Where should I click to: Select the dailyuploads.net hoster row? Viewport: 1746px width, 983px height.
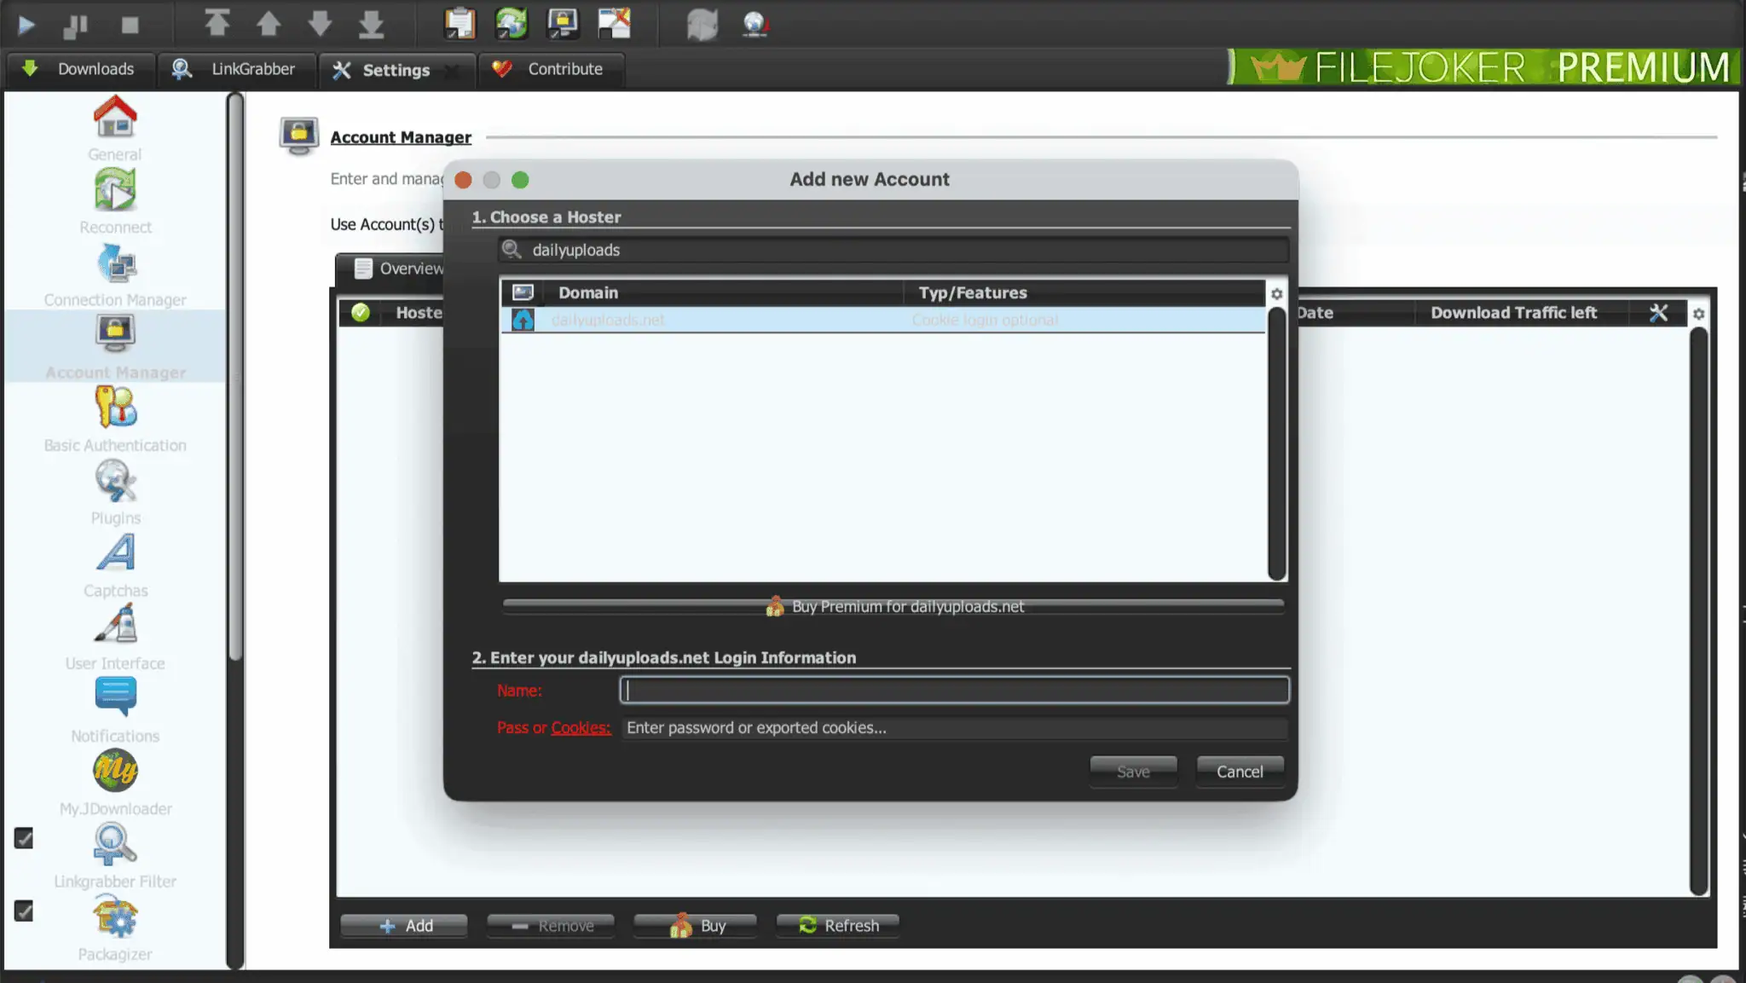point(882,320)
